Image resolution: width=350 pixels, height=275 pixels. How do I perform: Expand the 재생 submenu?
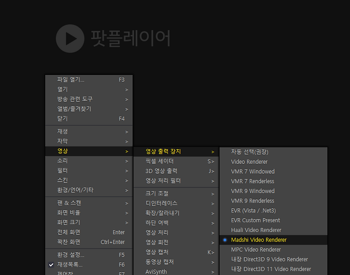click(89, 132)
